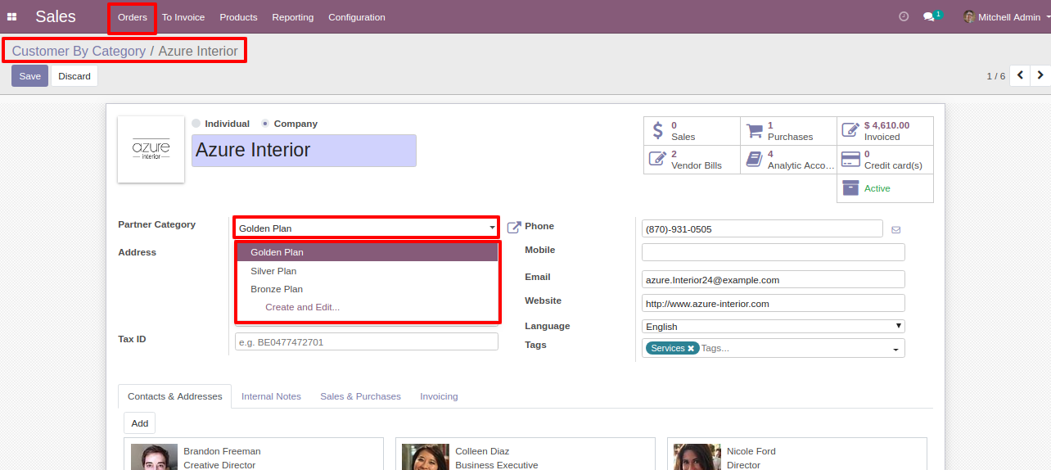1051x470 pixels.
Task: Click the 1 / 6 pager counter
Action: 995,76
